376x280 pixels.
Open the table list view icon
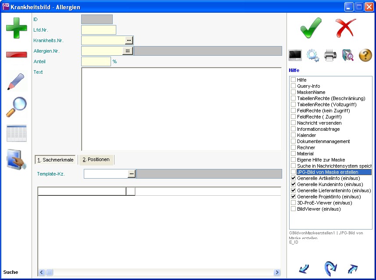16,133
